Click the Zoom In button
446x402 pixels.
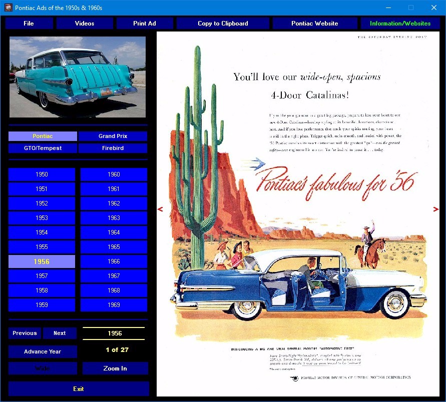click(115, 368)
